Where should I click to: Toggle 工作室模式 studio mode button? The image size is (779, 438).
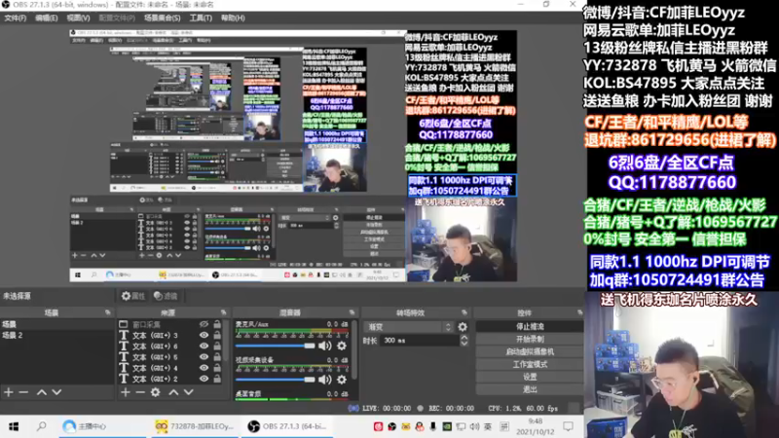click(x=530, y=364)
